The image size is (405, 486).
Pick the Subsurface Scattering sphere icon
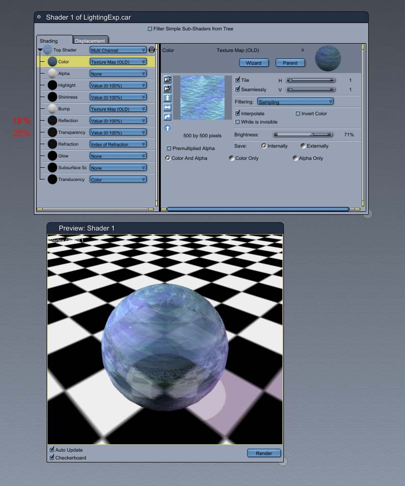tap(52, 167)
